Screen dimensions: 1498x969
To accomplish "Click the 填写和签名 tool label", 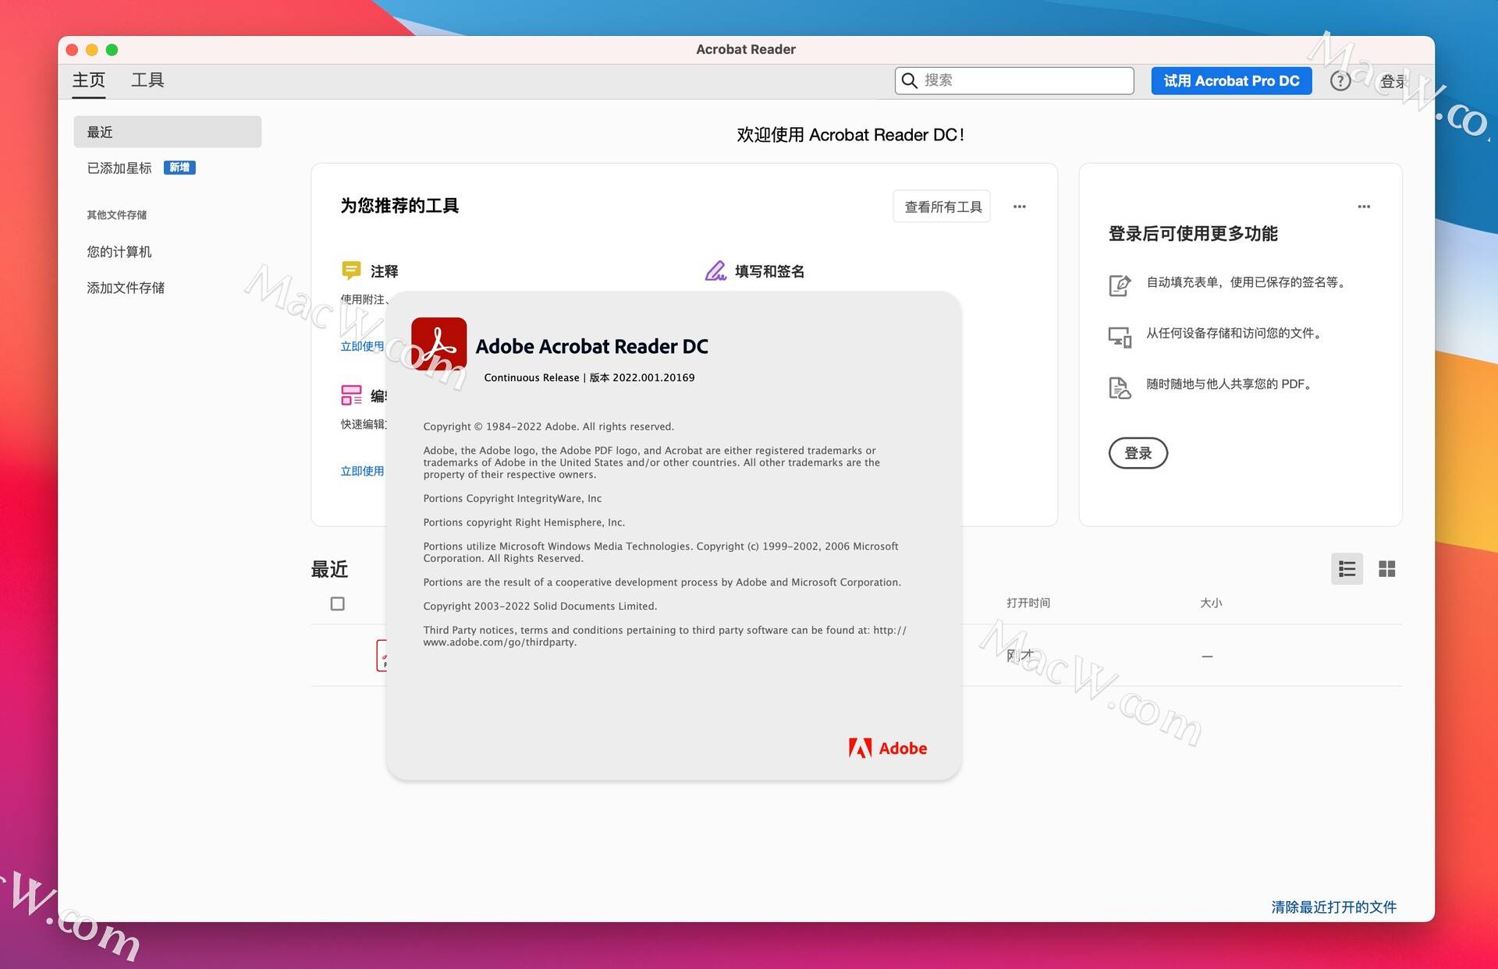I will [769, 271].
